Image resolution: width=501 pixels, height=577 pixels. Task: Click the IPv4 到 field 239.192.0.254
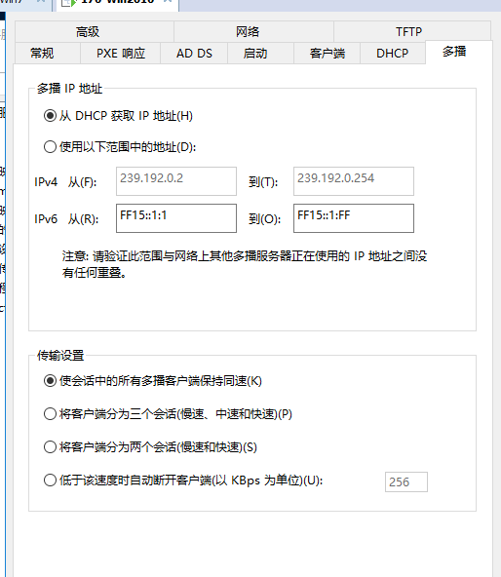(x=354, y=181)
